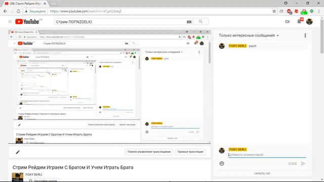Expand the chat filter dropdown
The width and height of the screenshot is (324, 182).
[249, 35]
